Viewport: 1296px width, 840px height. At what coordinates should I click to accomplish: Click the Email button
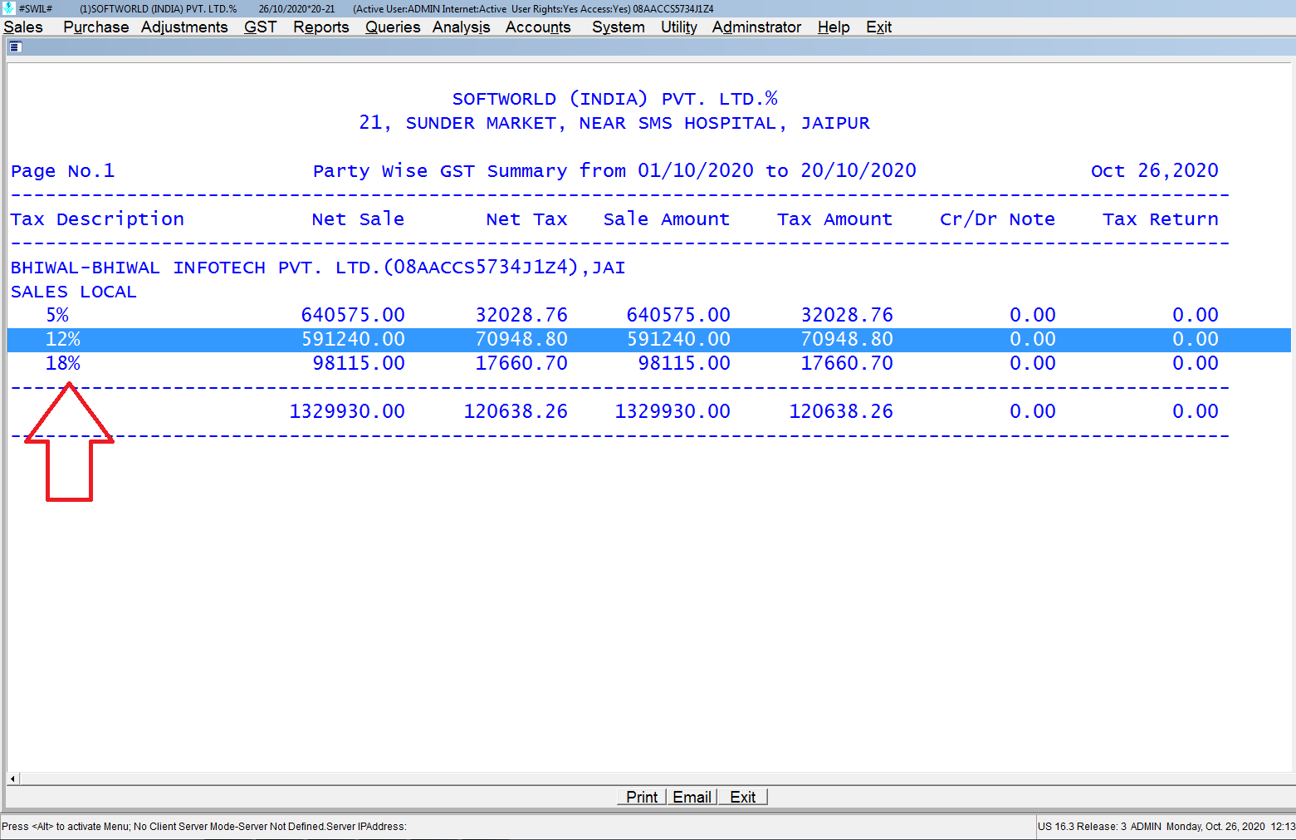tap(692, 797)
